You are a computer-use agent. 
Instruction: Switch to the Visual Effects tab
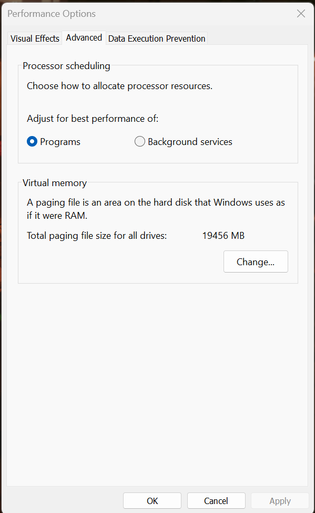(35, 38)
